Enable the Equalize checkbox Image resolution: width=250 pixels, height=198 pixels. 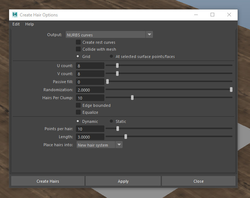(78, 112)
